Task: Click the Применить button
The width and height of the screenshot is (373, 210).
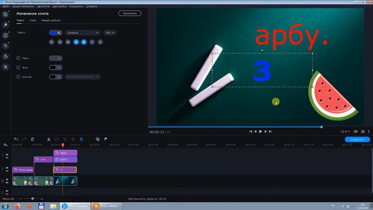Action: [129, 13]
